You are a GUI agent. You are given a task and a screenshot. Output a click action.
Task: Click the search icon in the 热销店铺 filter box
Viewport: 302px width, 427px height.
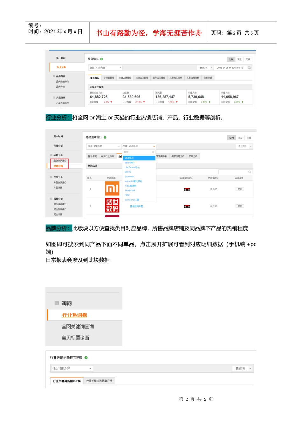pos(250,172)
